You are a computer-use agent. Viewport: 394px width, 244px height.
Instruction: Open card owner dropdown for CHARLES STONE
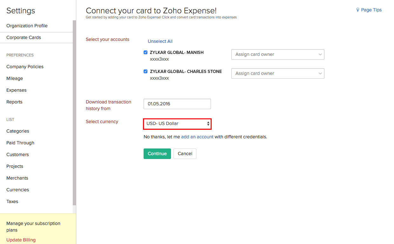pos(277,73)
